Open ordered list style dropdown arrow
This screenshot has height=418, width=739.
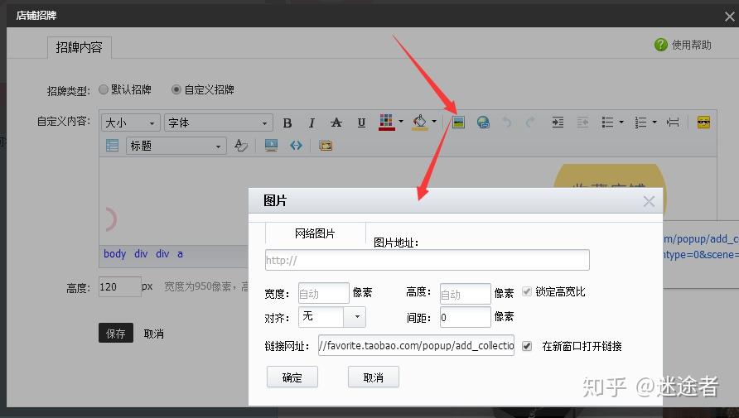654,123
